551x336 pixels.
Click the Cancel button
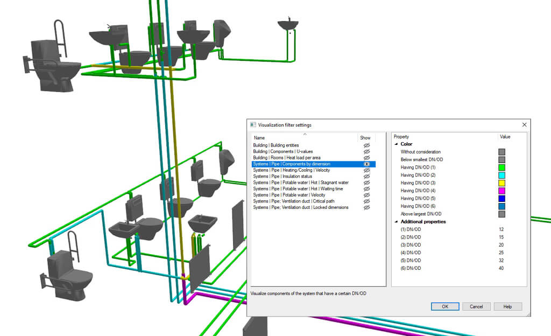click(x=476, y=306)
